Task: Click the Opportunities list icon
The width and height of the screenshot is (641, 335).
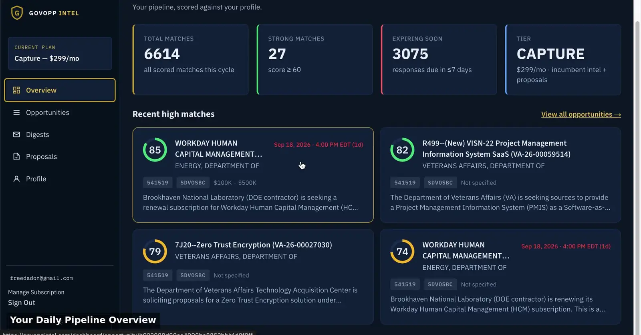Action: tap(16, 113)
